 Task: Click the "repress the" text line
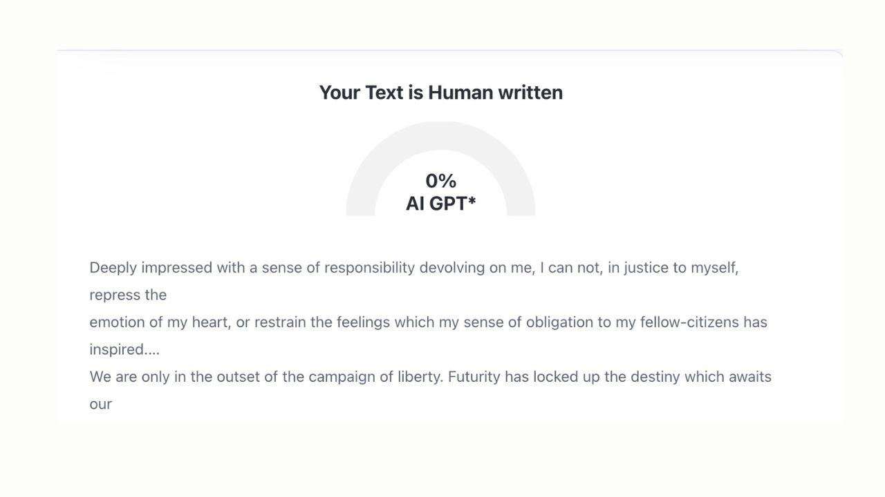coord(128,295)
